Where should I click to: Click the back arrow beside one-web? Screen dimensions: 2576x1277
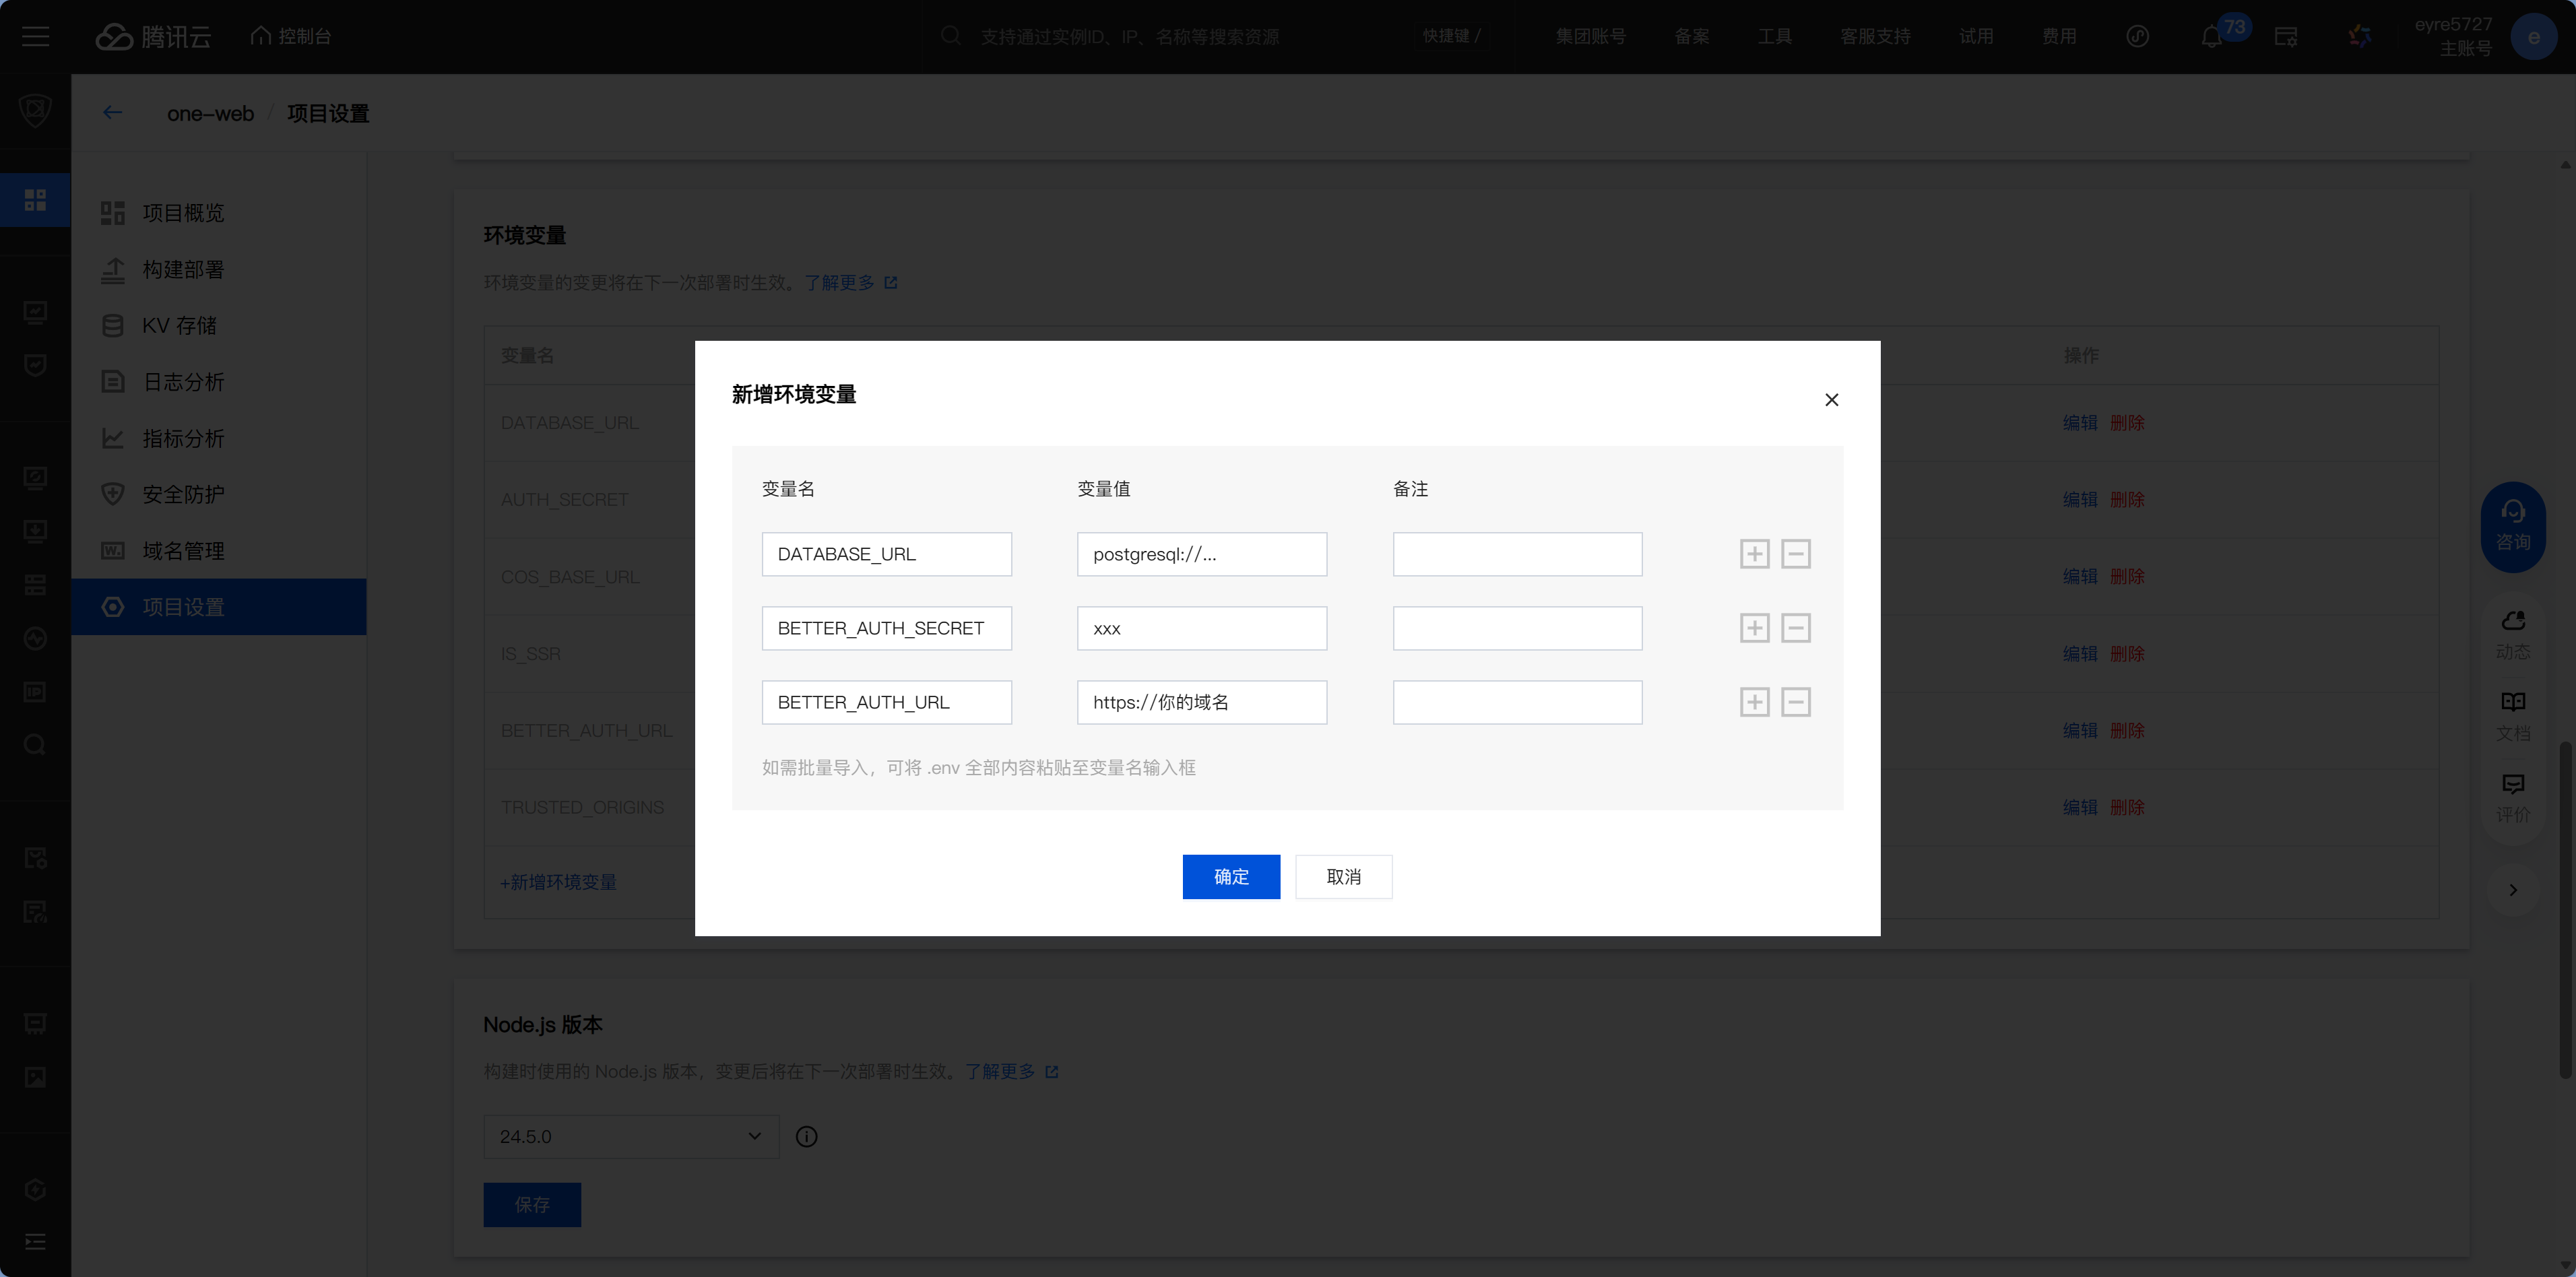point(113,113)
